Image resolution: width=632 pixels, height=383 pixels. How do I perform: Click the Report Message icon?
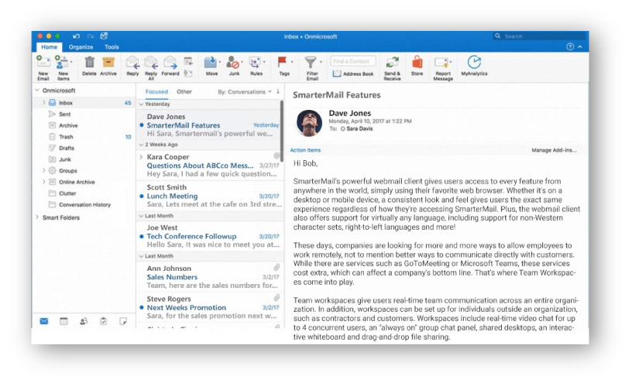pos(441,63)
